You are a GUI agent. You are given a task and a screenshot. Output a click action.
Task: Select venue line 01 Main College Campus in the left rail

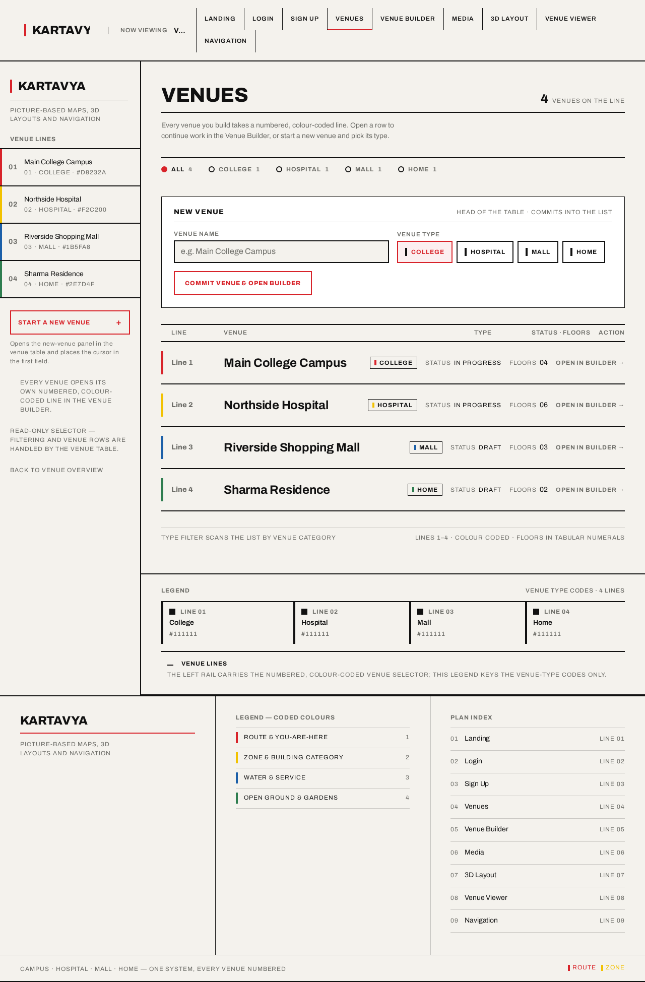tap(71, 167)
